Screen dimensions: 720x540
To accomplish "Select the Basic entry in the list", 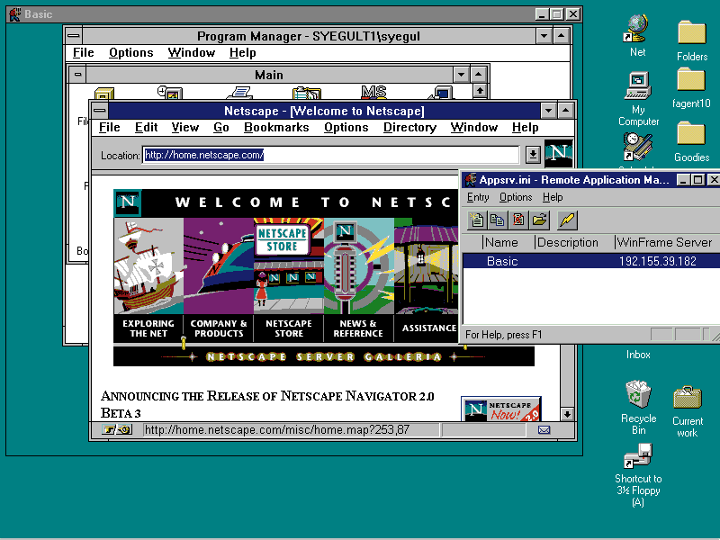I will tap(591, 261).
